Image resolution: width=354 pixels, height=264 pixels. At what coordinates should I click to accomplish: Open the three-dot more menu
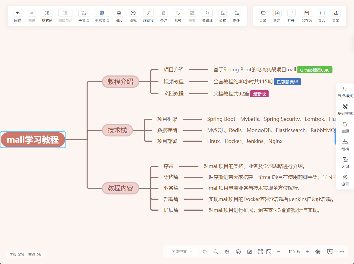342,252
